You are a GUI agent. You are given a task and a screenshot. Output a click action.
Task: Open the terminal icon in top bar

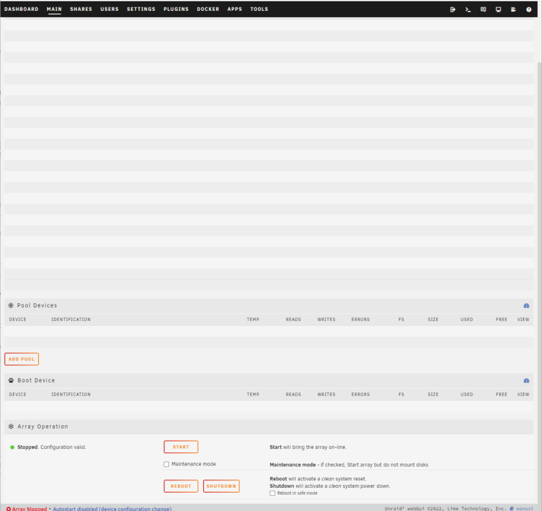point(468,10)
